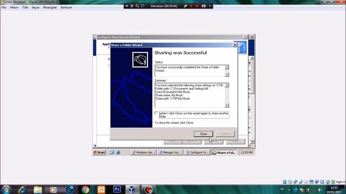Switch to Windows Ser... taskbar item
Viewport: 346px width, 194px height.
[x=143, y=153]
